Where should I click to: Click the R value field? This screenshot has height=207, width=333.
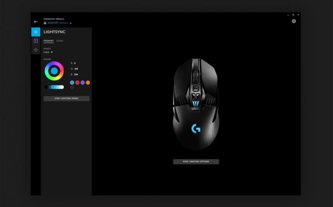pos(75,63)
